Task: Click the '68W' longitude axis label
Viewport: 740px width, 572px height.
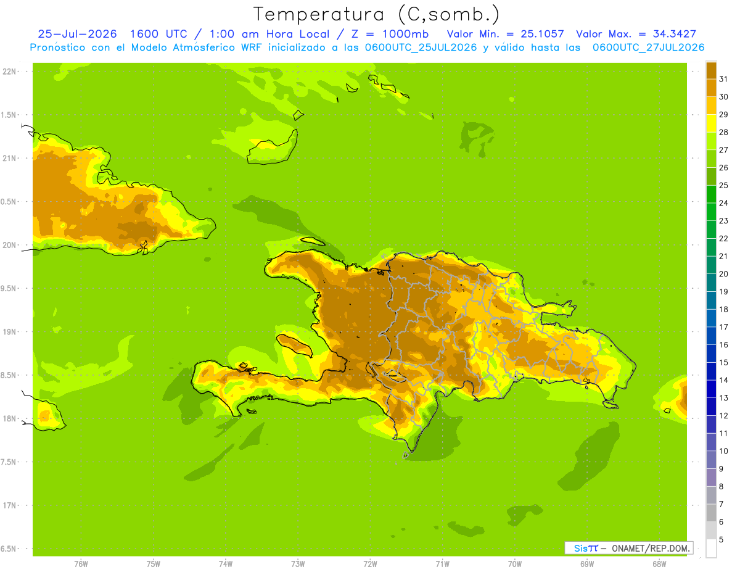Action: tap(659, 564)
